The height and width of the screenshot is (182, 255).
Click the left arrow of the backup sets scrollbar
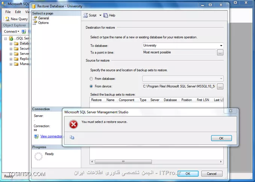pyautogui.click(x=92, y=162)
